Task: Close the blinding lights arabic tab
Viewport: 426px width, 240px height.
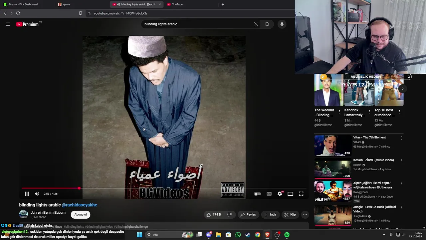Action: [160, 4]
